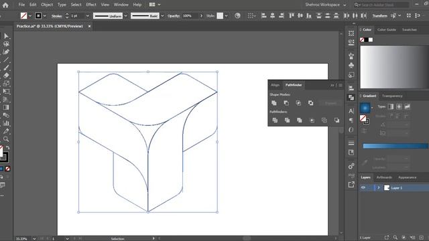Switch to the Align tab
This screenshot has width=429, height=241.
275,85
